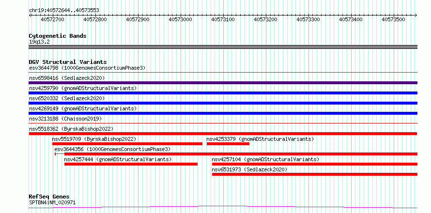Click ruler position 40573400
Screen dimensions: 431x213
[x=351, y=19]
